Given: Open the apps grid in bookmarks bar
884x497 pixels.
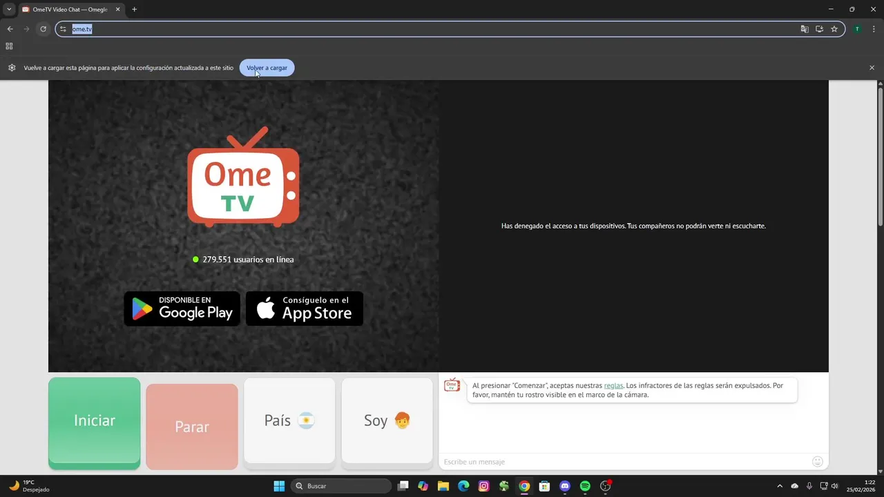Looking at the screenshot, I should pyautogui.click(x=9, y=46).
